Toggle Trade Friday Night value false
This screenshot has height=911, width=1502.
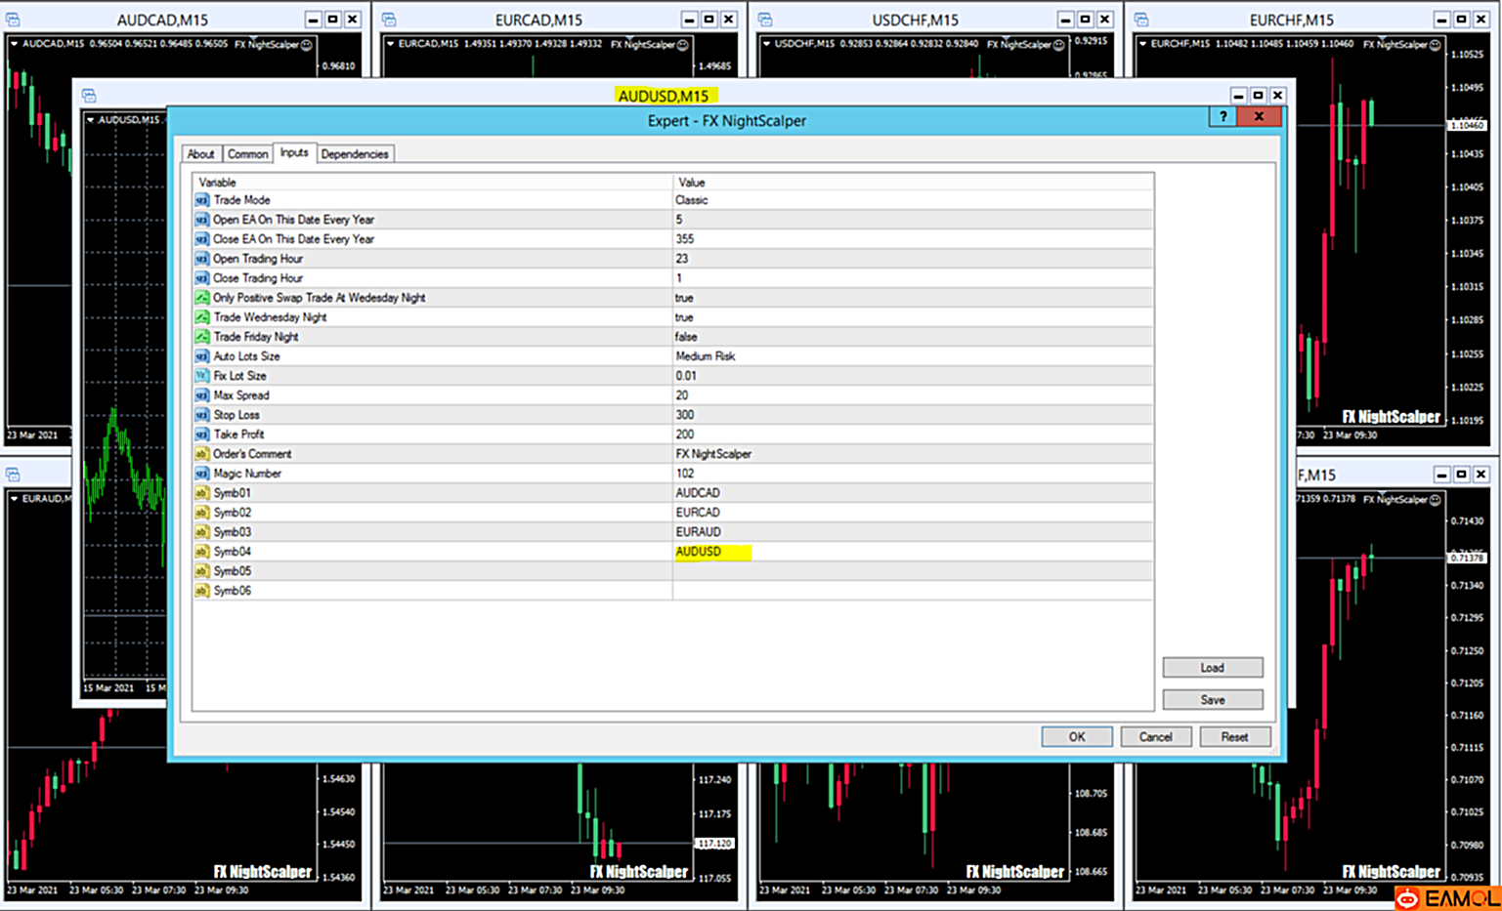(686, 337)
